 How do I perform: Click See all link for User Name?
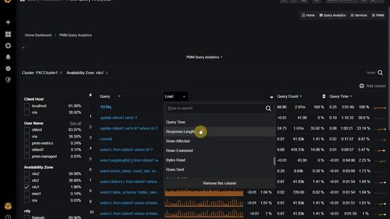76,123
